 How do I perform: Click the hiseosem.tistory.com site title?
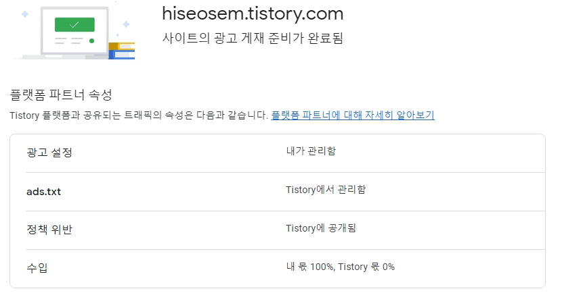pyautogui.click(x=253, y=14)
